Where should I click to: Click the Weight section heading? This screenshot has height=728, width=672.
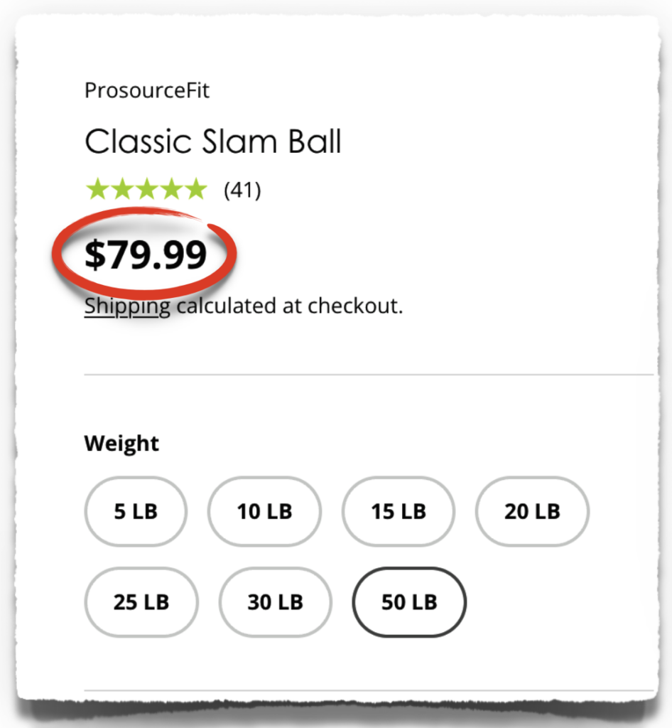[x=121, y=443]
